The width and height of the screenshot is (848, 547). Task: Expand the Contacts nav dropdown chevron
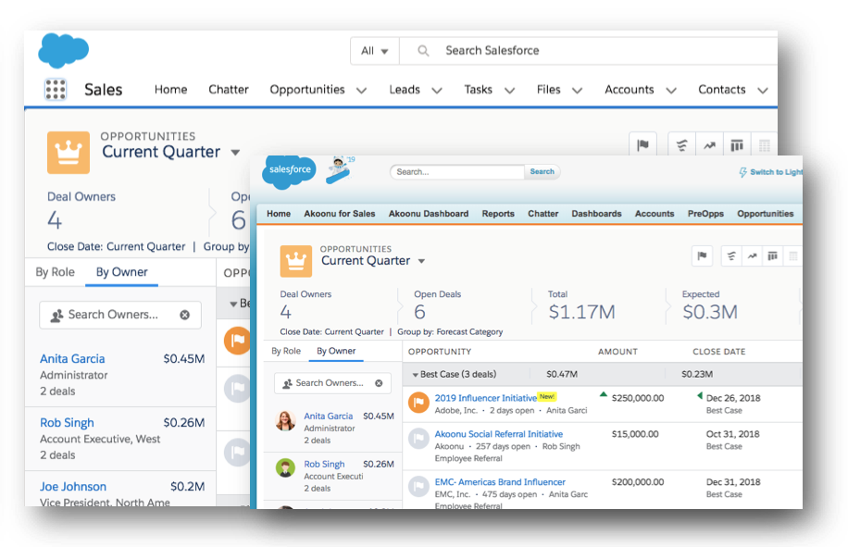[763, 91]
